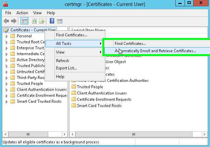
Task: Click certmgr app icon in title bar
Action: (5, 4)
